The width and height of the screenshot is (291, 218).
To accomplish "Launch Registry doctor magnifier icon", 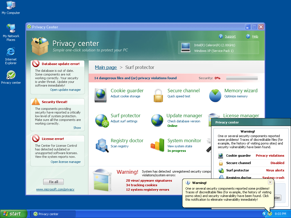I will coord(101,145).
